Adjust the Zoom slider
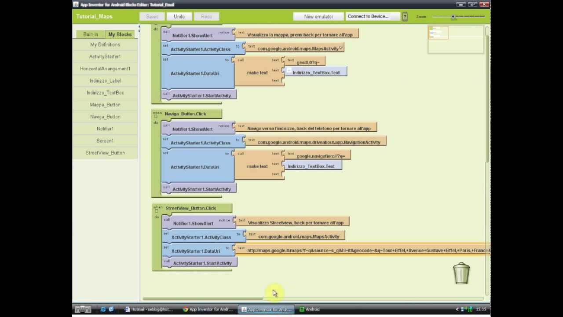The height and width of the screenshot is (317, 563). pos(453,16)
